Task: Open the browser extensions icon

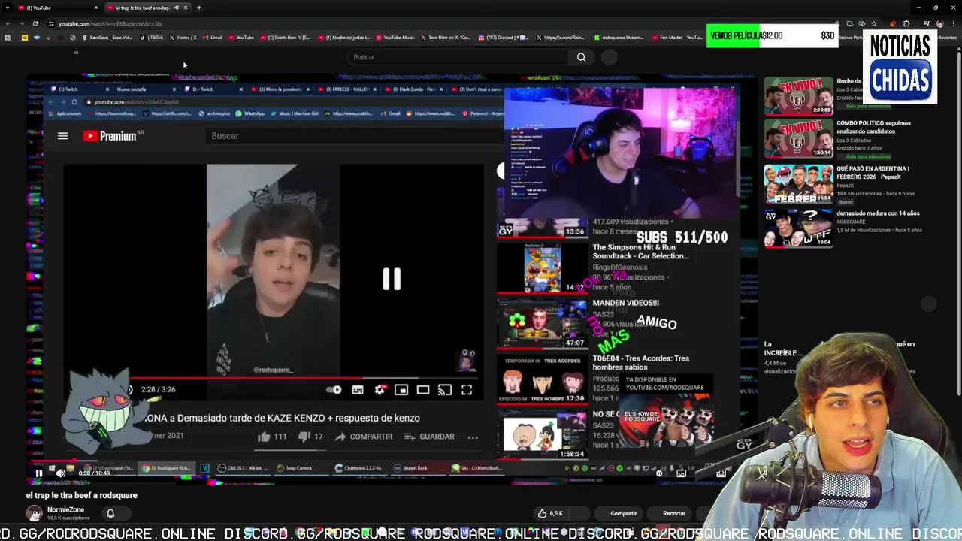Action: [906, 23]
